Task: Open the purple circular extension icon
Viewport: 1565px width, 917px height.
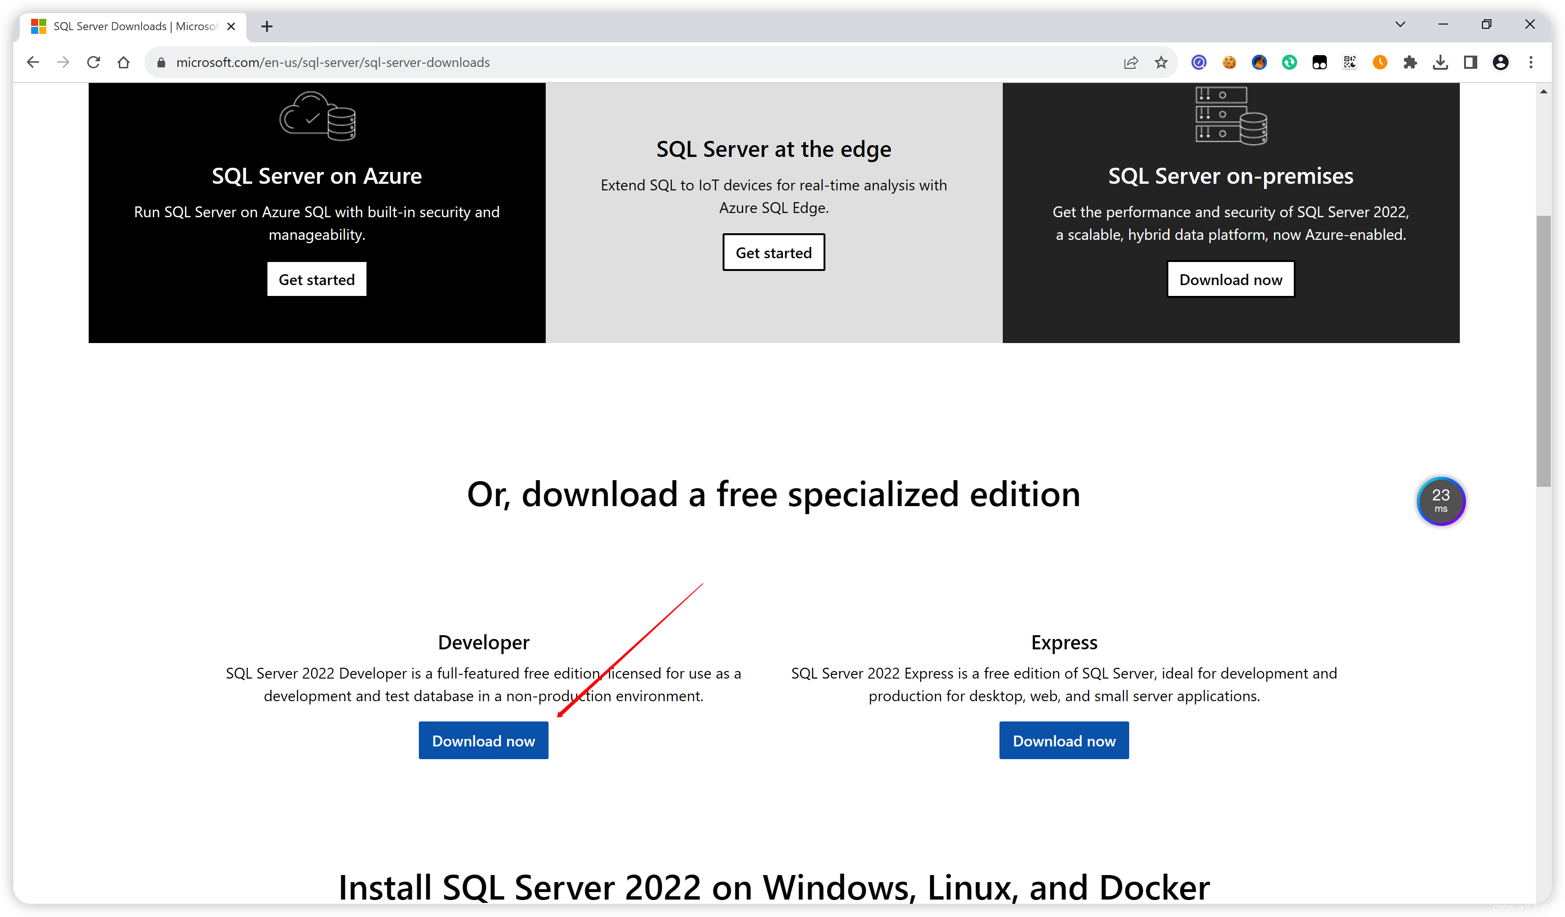Action: [1199, 62]
